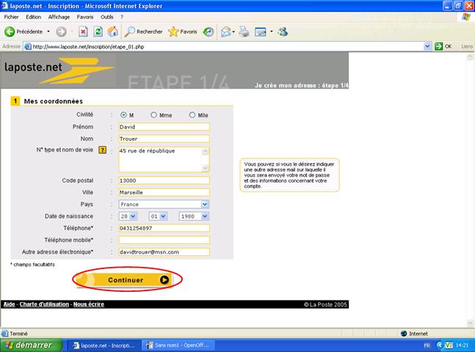This screenshot has height=352, width=475.
Task: Click the FR language indicator in taskbar
Action: [x=427, y=345]
